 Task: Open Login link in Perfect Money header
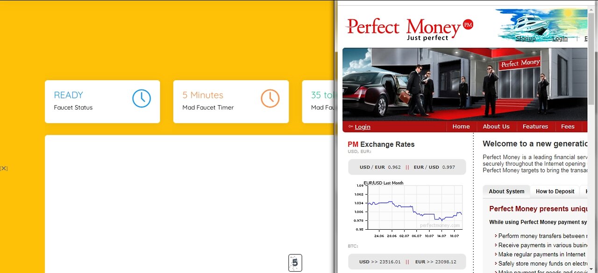pos(560,39)
